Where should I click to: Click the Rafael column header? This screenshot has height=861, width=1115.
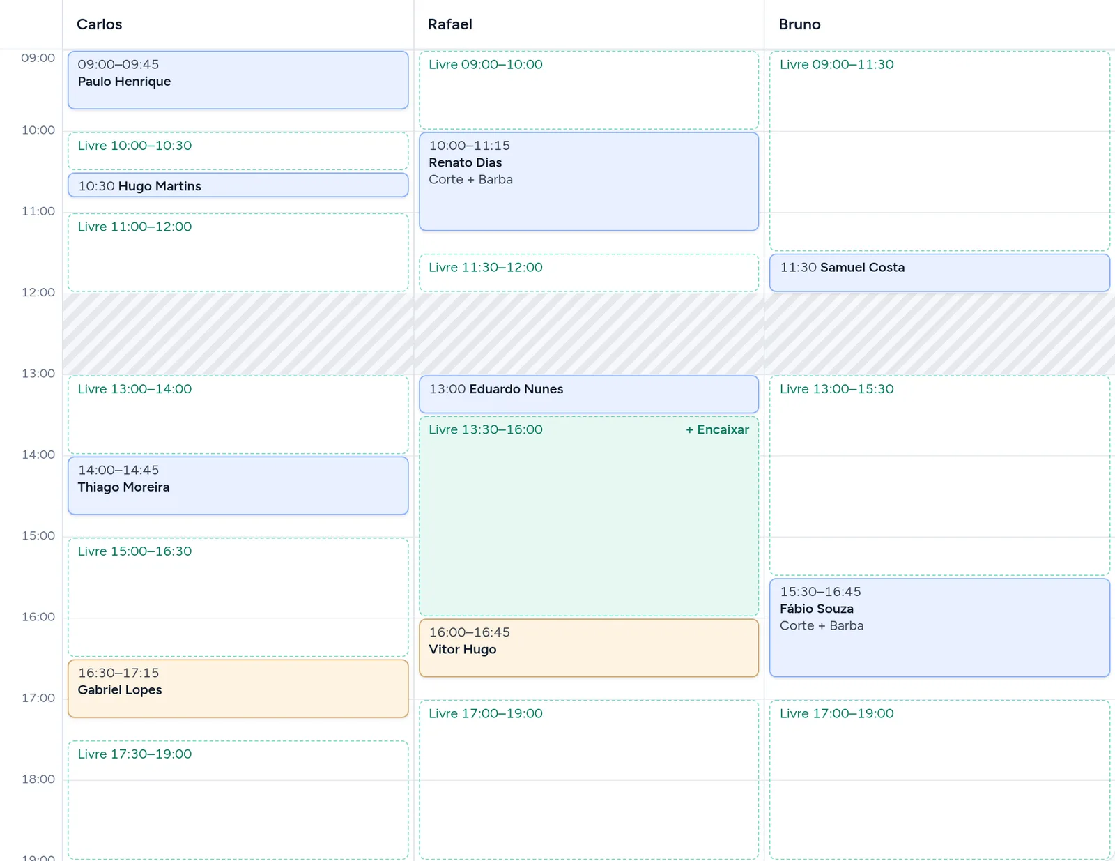click(589, 24)
